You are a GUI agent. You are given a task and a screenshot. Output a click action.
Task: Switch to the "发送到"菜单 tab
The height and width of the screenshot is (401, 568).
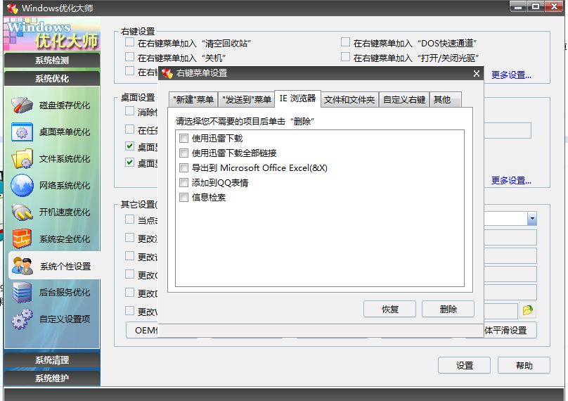(246, 100)
